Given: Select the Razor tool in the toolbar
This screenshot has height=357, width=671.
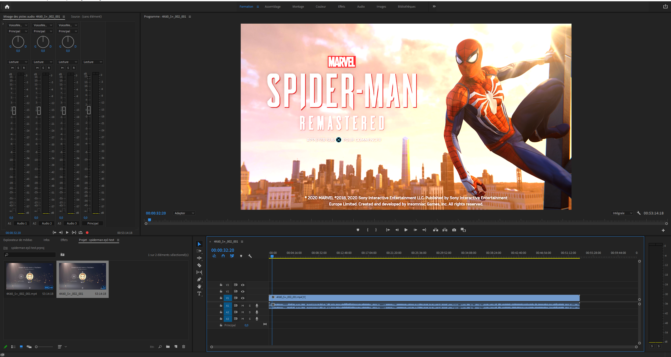Looking at the screenshot, I should tap(199, 265).
